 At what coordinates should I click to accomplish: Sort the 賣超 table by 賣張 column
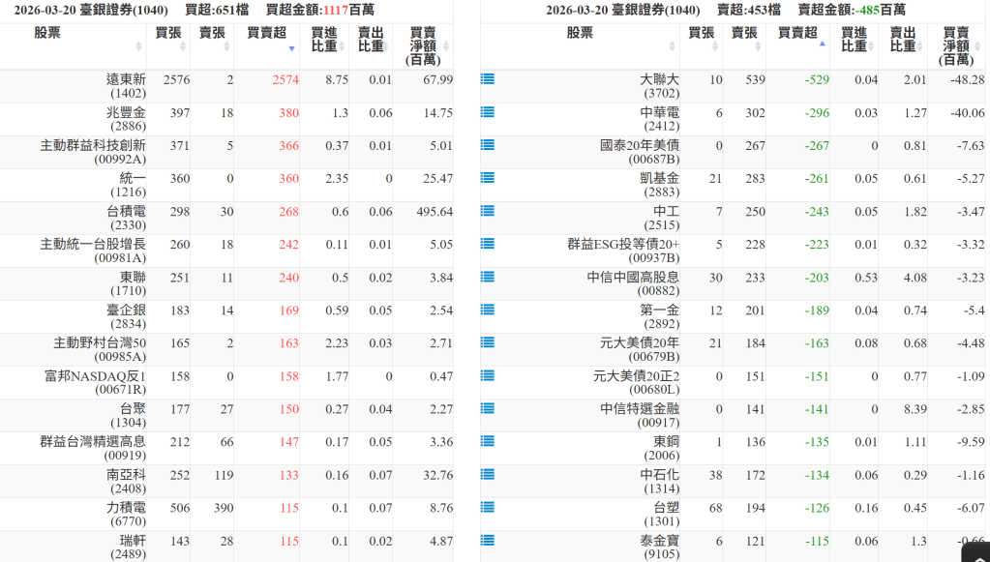(744, 39)
